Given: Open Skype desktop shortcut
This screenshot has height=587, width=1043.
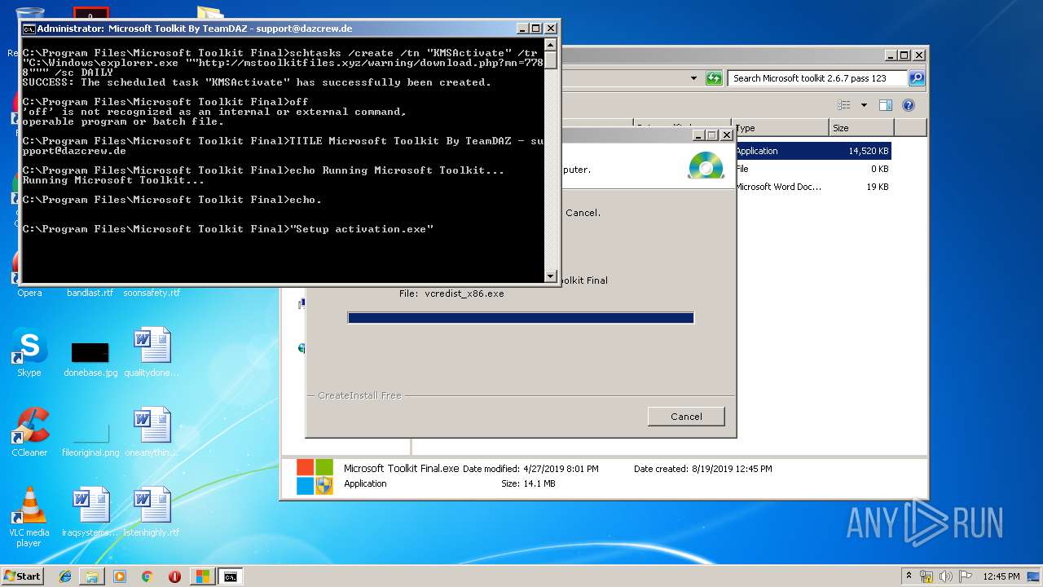Looking at the screenshot, I should coord(29,352).
